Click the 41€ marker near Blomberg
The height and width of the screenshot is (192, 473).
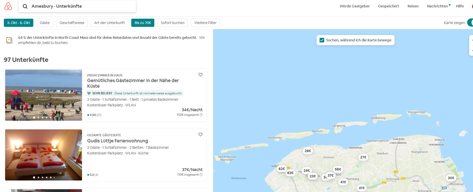pos(343,182)
